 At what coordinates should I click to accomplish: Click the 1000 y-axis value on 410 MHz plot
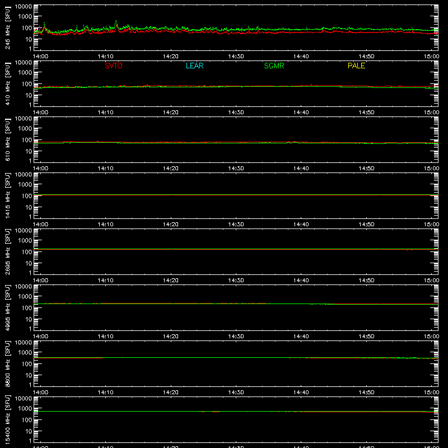click(x=25, y=73)
